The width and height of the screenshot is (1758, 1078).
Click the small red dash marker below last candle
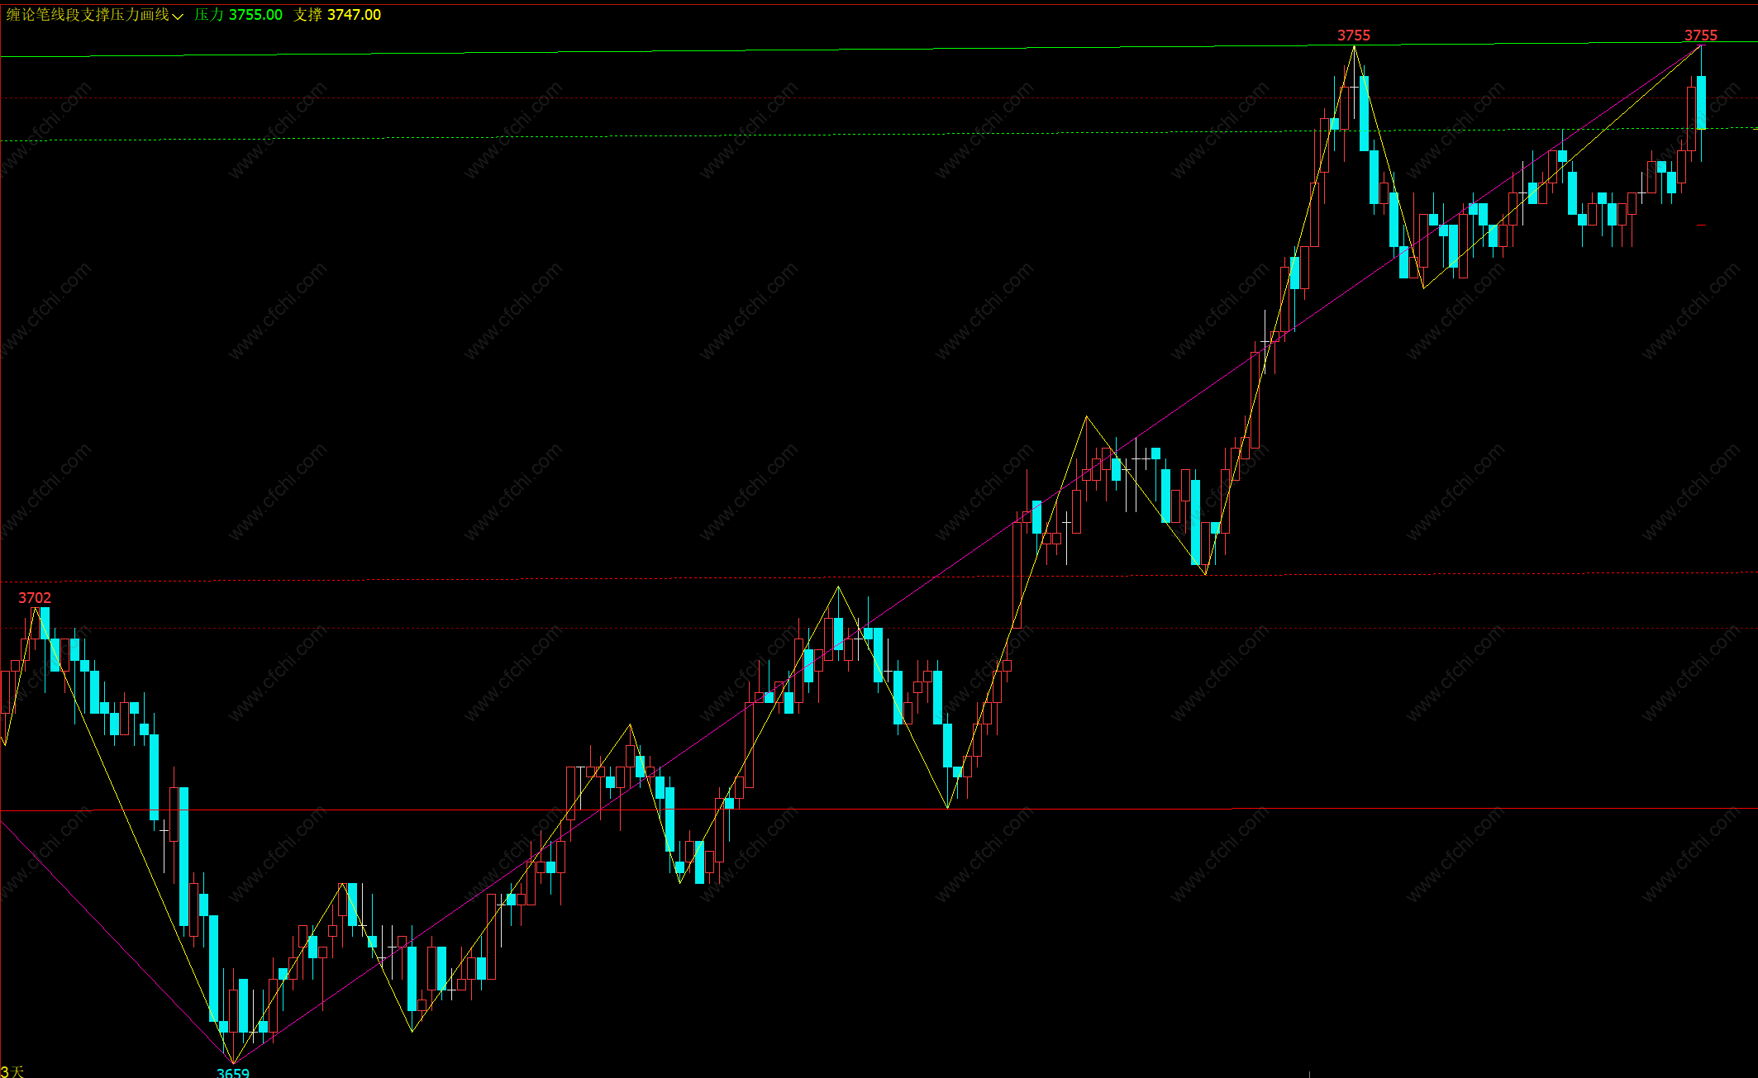click(x=1701, y=225)
